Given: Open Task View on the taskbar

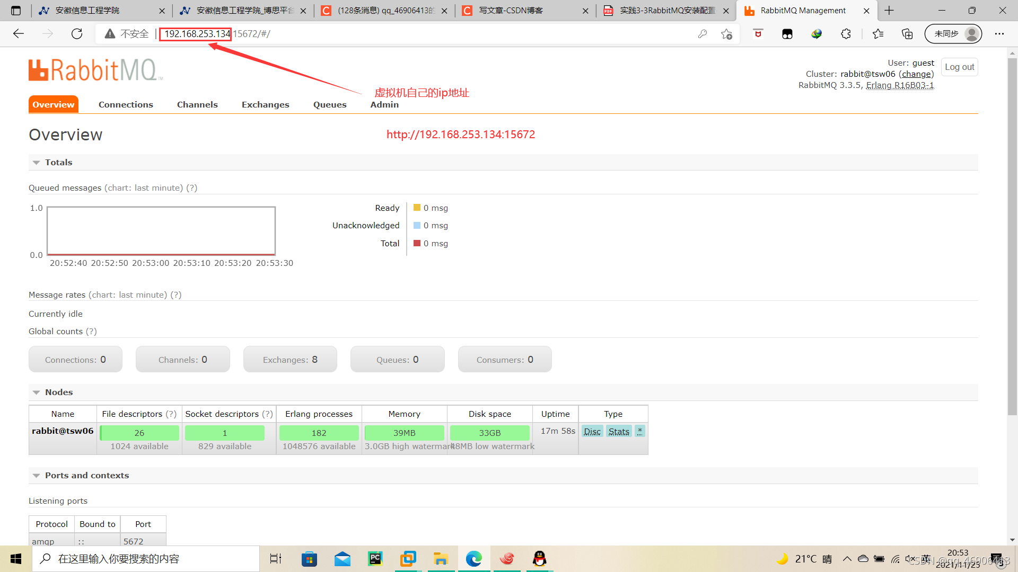Looking at the screenshot, I should [276, 559].
